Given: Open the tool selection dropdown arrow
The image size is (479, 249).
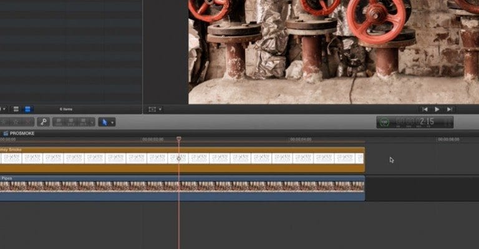Looking at the screenshot, I should [x=112, y=122].
